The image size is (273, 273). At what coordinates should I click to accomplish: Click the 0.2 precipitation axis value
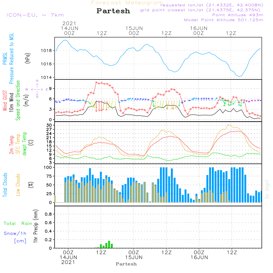[48, 240]
